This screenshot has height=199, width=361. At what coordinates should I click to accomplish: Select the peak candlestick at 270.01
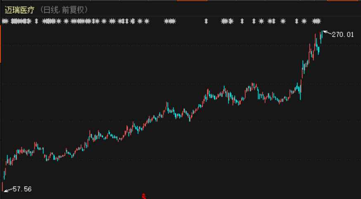point(322,34)
